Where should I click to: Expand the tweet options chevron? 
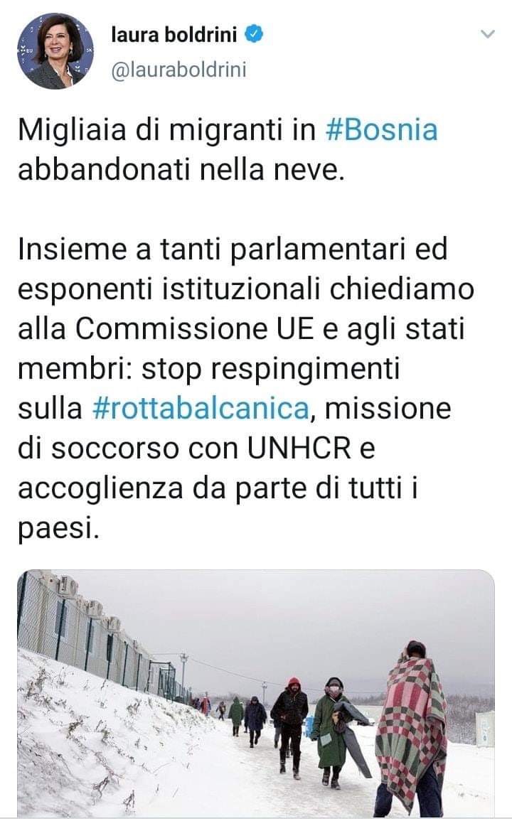[x=487, y=35]
